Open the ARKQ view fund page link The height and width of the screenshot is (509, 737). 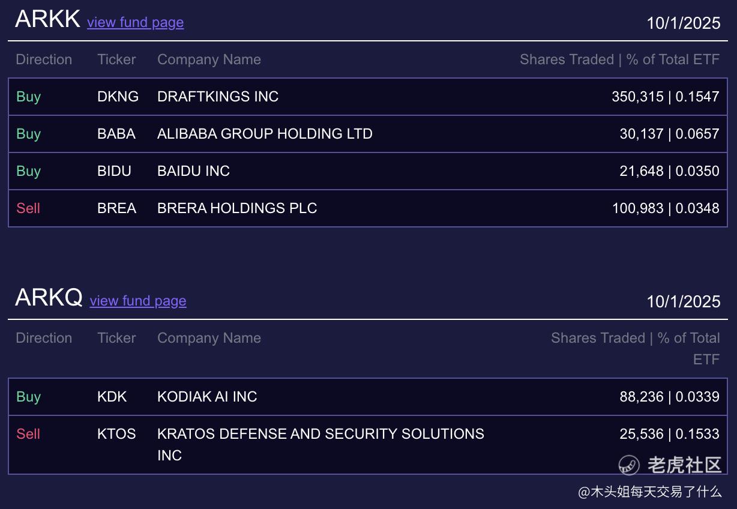click(x=138, y=301)
